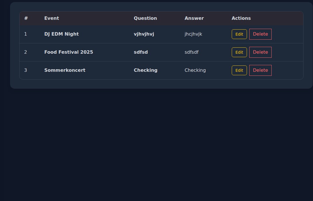
Task: Select the Sommerkoncert event name
Action: [x=65, y=70]
